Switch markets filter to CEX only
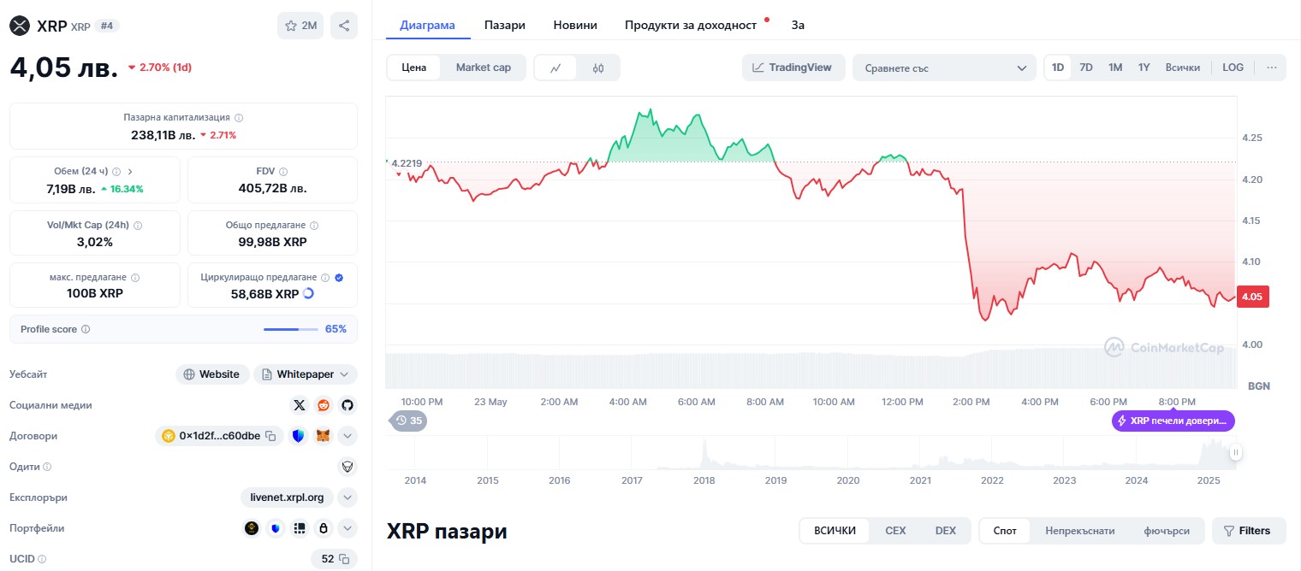Viewport: 1301px width, 571px height. (x=895, y=530)
